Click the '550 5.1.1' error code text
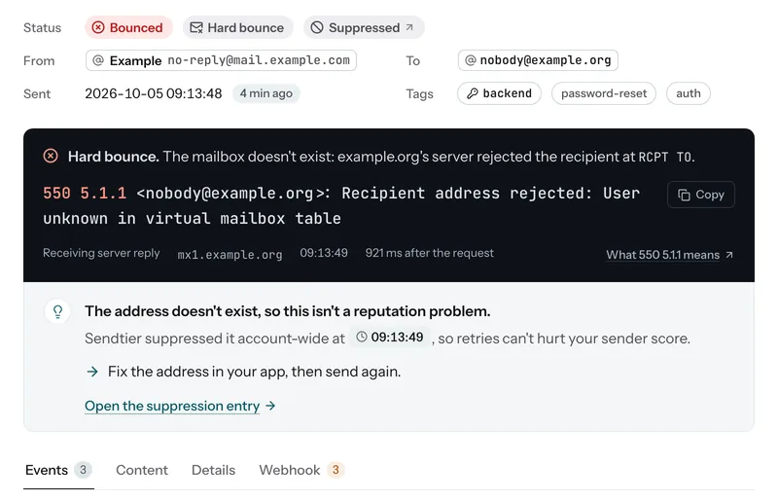 85,193
